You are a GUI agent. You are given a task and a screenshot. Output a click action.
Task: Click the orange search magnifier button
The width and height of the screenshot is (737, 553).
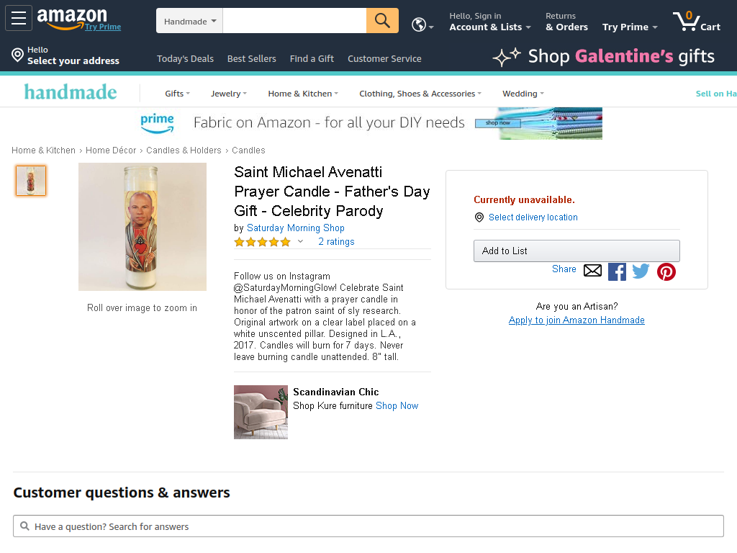(382, 21)
